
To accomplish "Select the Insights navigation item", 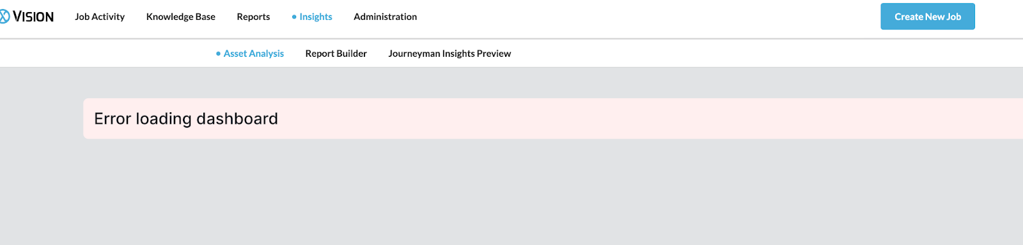I will [x=316, y=17].
